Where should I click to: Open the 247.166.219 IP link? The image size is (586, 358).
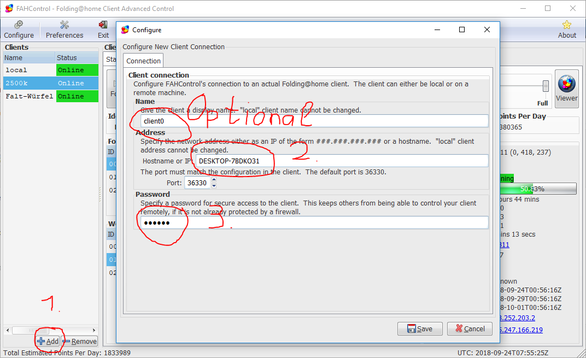coord(521,330)
